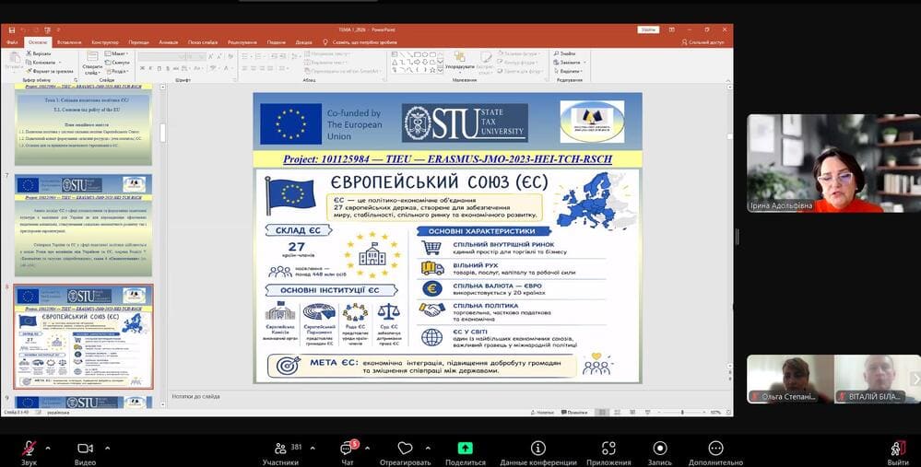
Task: Click the Save icon in PowerPoint title bar
Action: pyautogui.click(x=12, y=29)
